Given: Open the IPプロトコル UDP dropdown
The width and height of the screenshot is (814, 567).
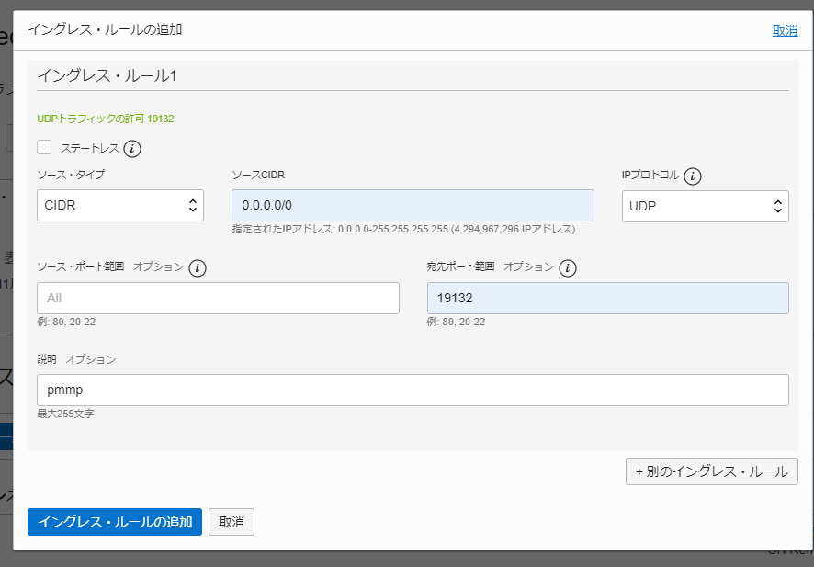Looking at the screenshot, I should click(705, 206).
